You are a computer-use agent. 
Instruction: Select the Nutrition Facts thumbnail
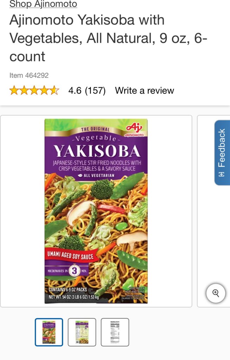(115, 332)
